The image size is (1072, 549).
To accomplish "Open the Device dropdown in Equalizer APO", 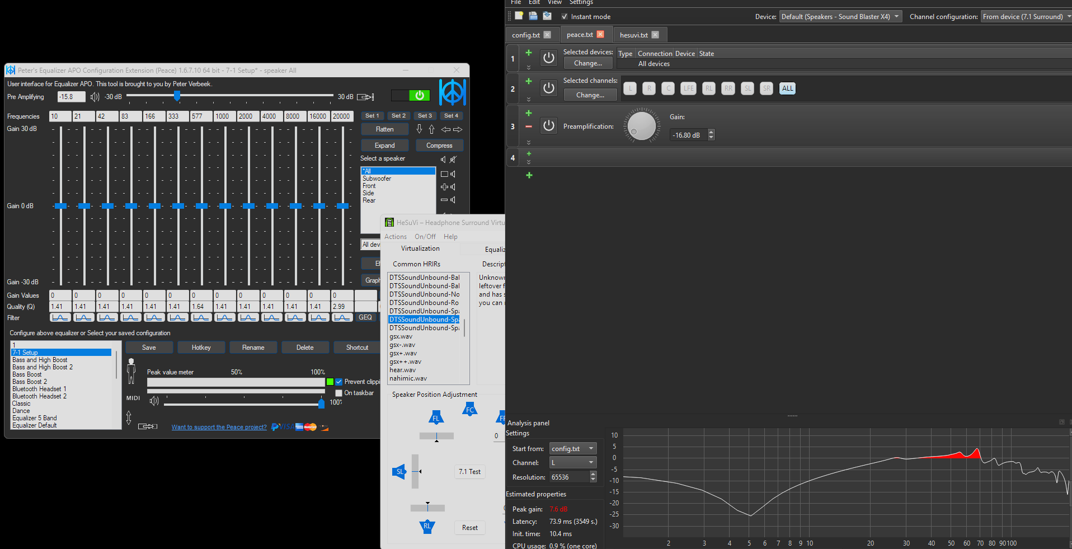I will (840, 17).
